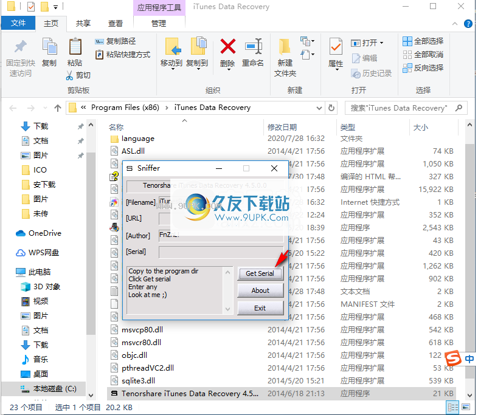Open the Help question mark icon
The height and width of the screenshot is (415, 478).
pos(468,24)
